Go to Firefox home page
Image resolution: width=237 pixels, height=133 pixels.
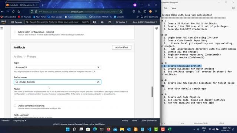coord(19,11)
